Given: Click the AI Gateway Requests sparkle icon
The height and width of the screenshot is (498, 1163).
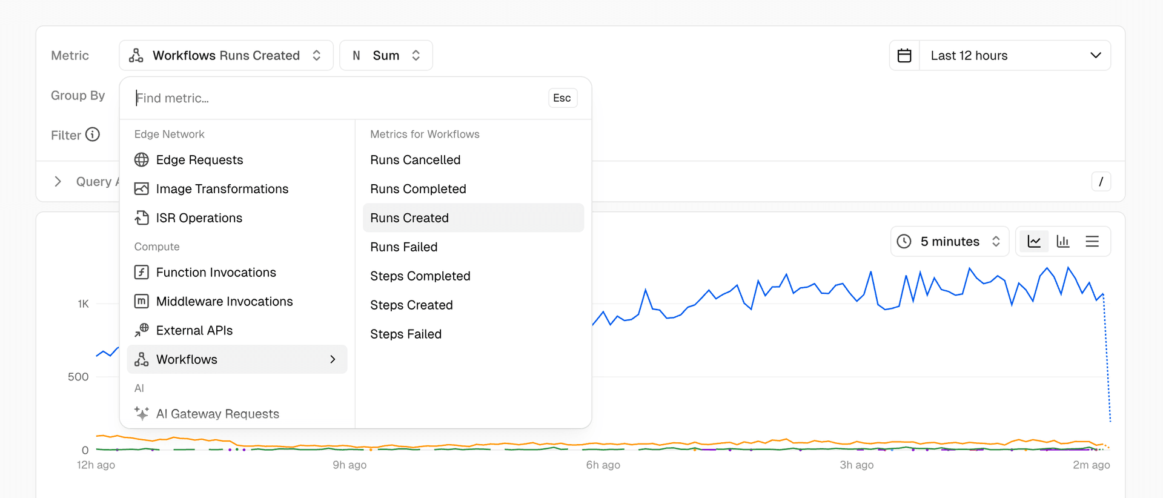Looking at the screenshot, I should [x=141, y=414].
